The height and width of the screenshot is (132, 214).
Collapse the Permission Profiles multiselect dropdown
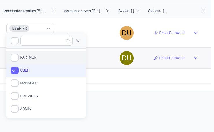(x=49, y=28)
